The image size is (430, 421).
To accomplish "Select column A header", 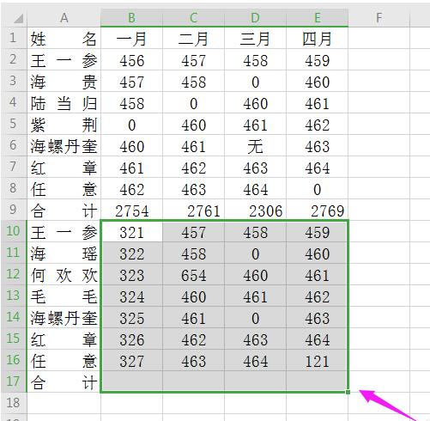I will (64, 18).
